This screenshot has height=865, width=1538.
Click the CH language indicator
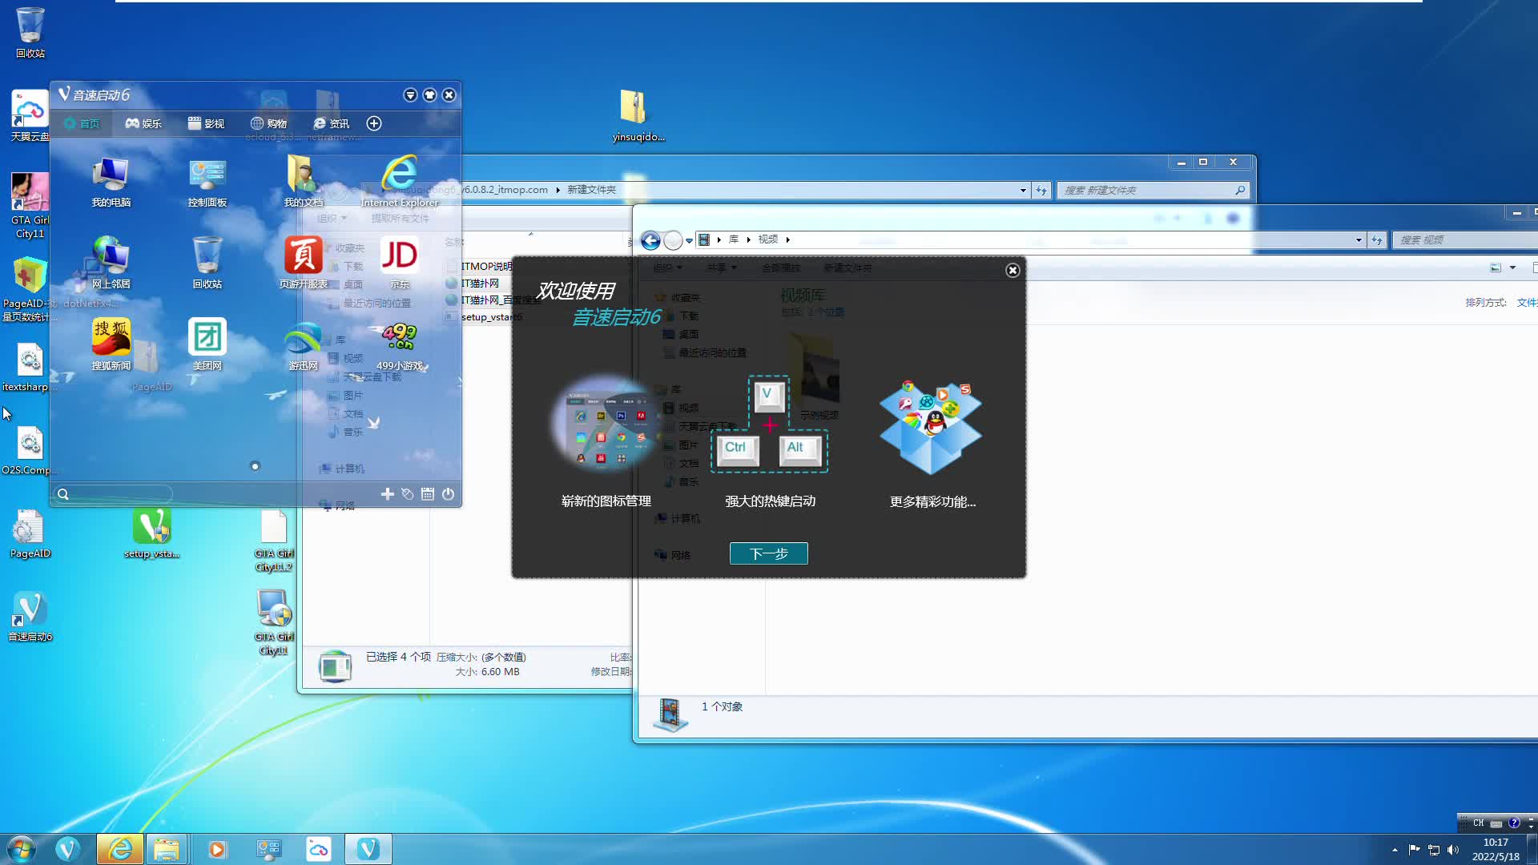click(1479, 823)
